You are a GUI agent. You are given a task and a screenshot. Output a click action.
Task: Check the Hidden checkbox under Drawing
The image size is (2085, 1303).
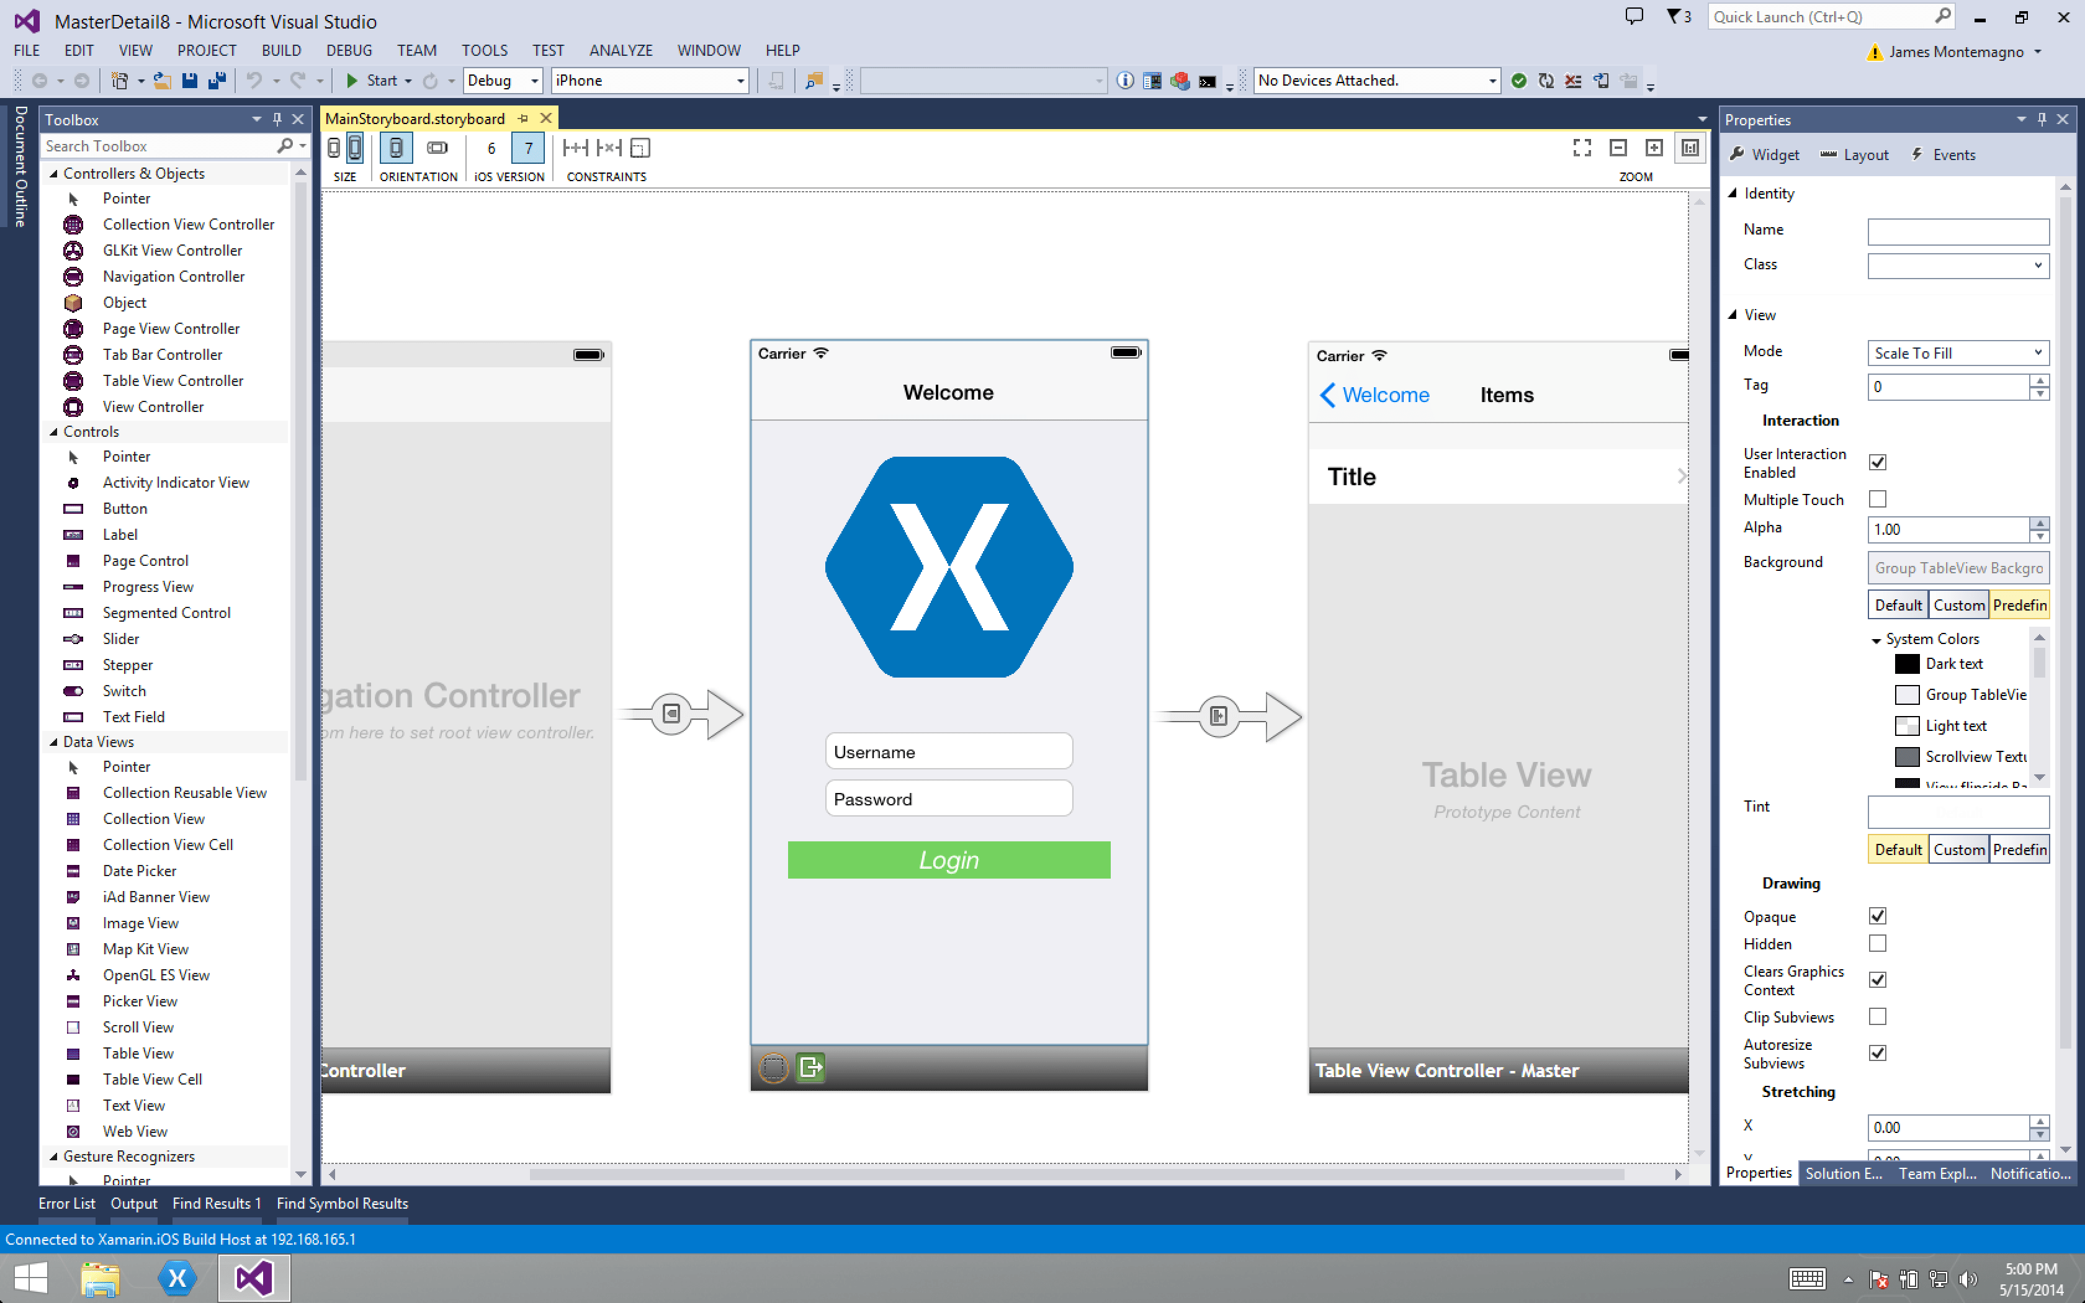1877,944
